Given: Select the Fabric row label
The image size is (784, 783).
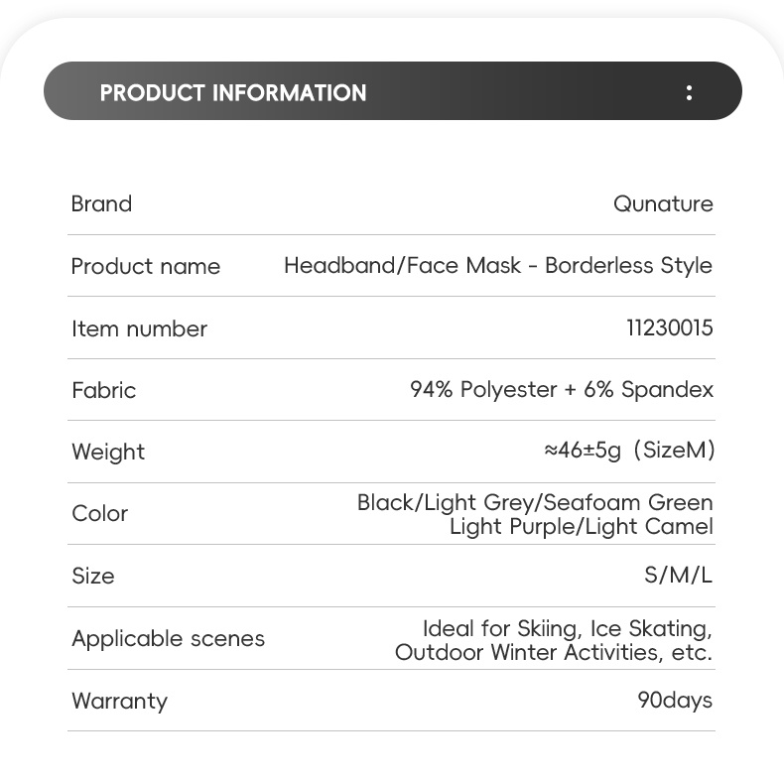Looking at the screenshot, I should 103,390.
